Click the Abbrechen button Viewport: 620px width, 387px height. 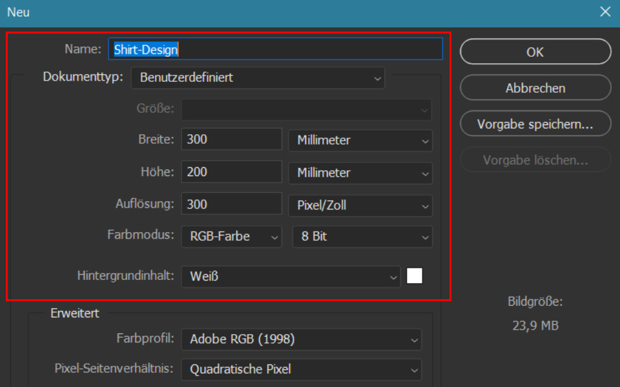535,88
